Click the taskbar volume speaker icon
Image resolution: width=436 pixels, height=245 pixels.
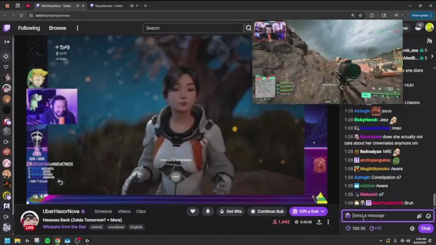(407, 241)
